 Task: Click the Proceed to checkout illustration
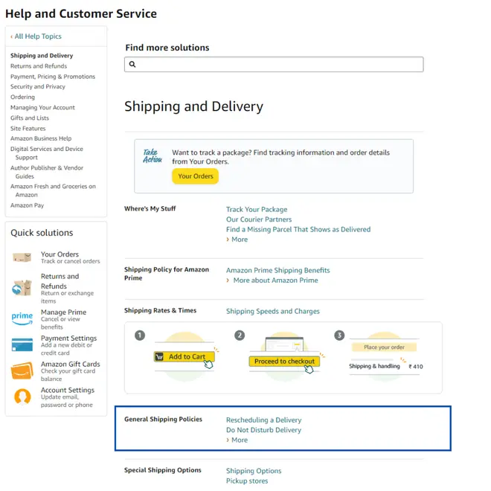(x=283, y=361)
